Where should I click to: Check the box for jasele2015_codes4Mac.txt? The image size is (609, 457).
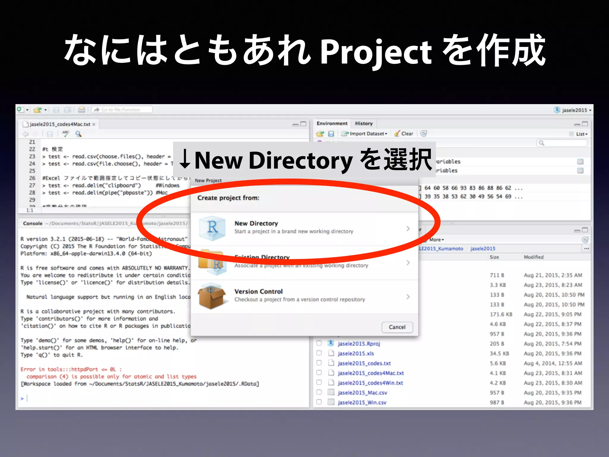pyautogui.click(x=319, y=373)
